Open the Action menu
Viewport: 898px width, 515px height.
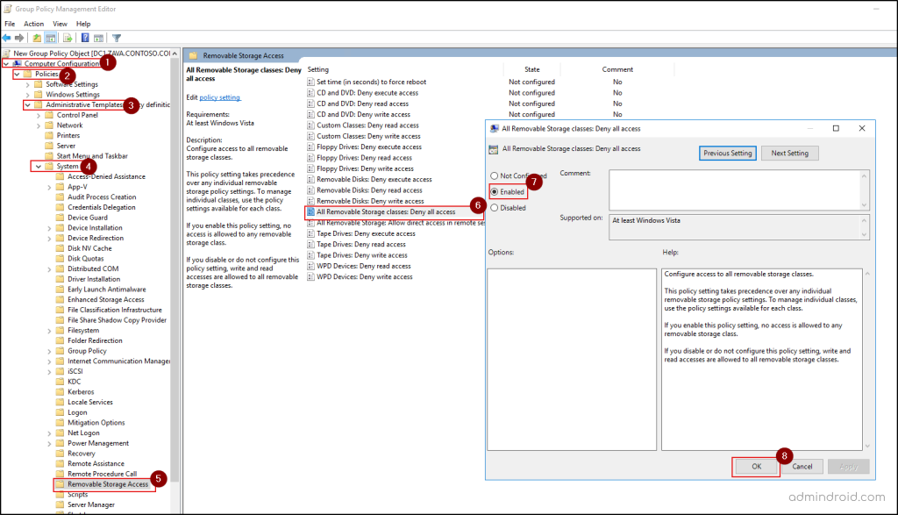pyautogui.click(x=33, y=23)
